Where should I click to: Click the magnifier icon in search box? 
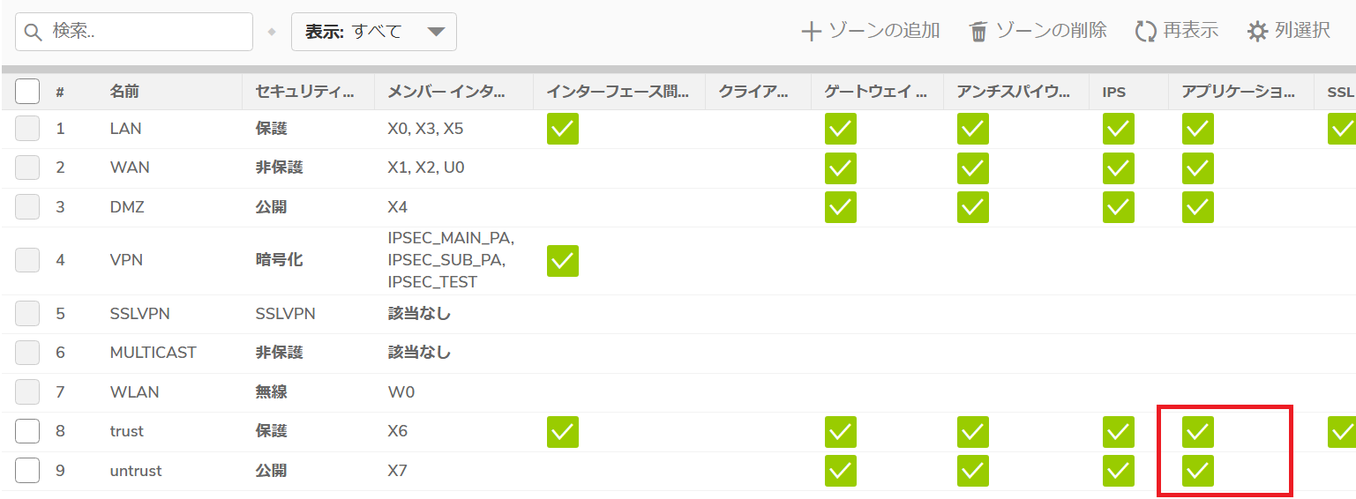[x=34, y=32]
